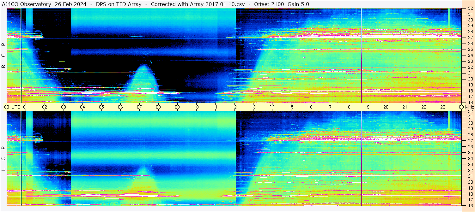Click the "06" hour tick label
This screenshot has height=212, width=475.
pyautogui.click(x=120, y=107)
